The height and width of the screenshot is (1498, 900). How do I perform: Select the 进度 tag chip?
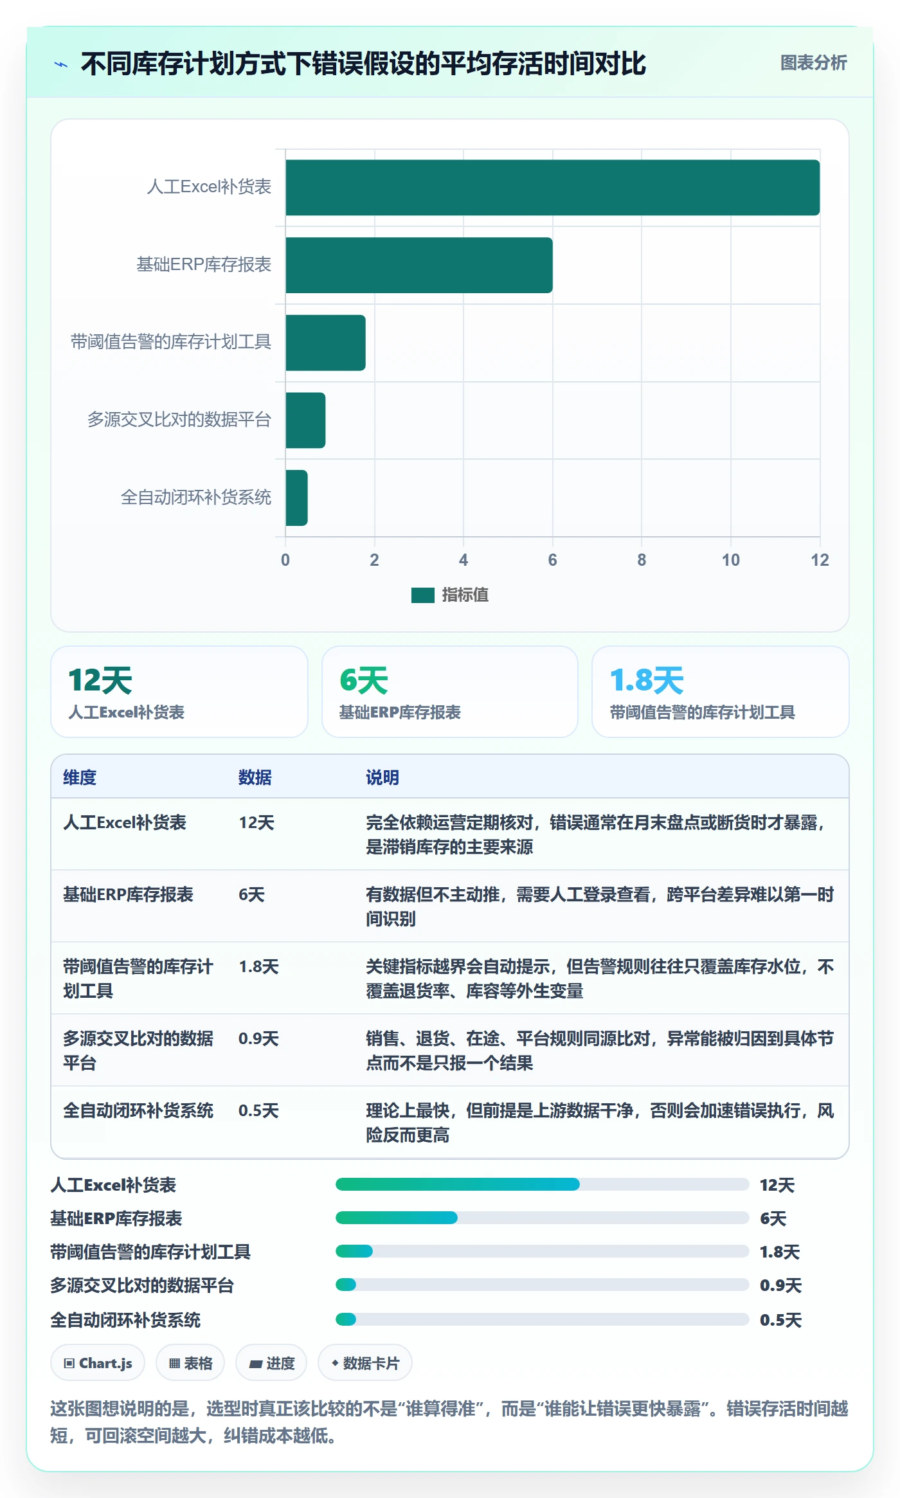point(271,1363)
